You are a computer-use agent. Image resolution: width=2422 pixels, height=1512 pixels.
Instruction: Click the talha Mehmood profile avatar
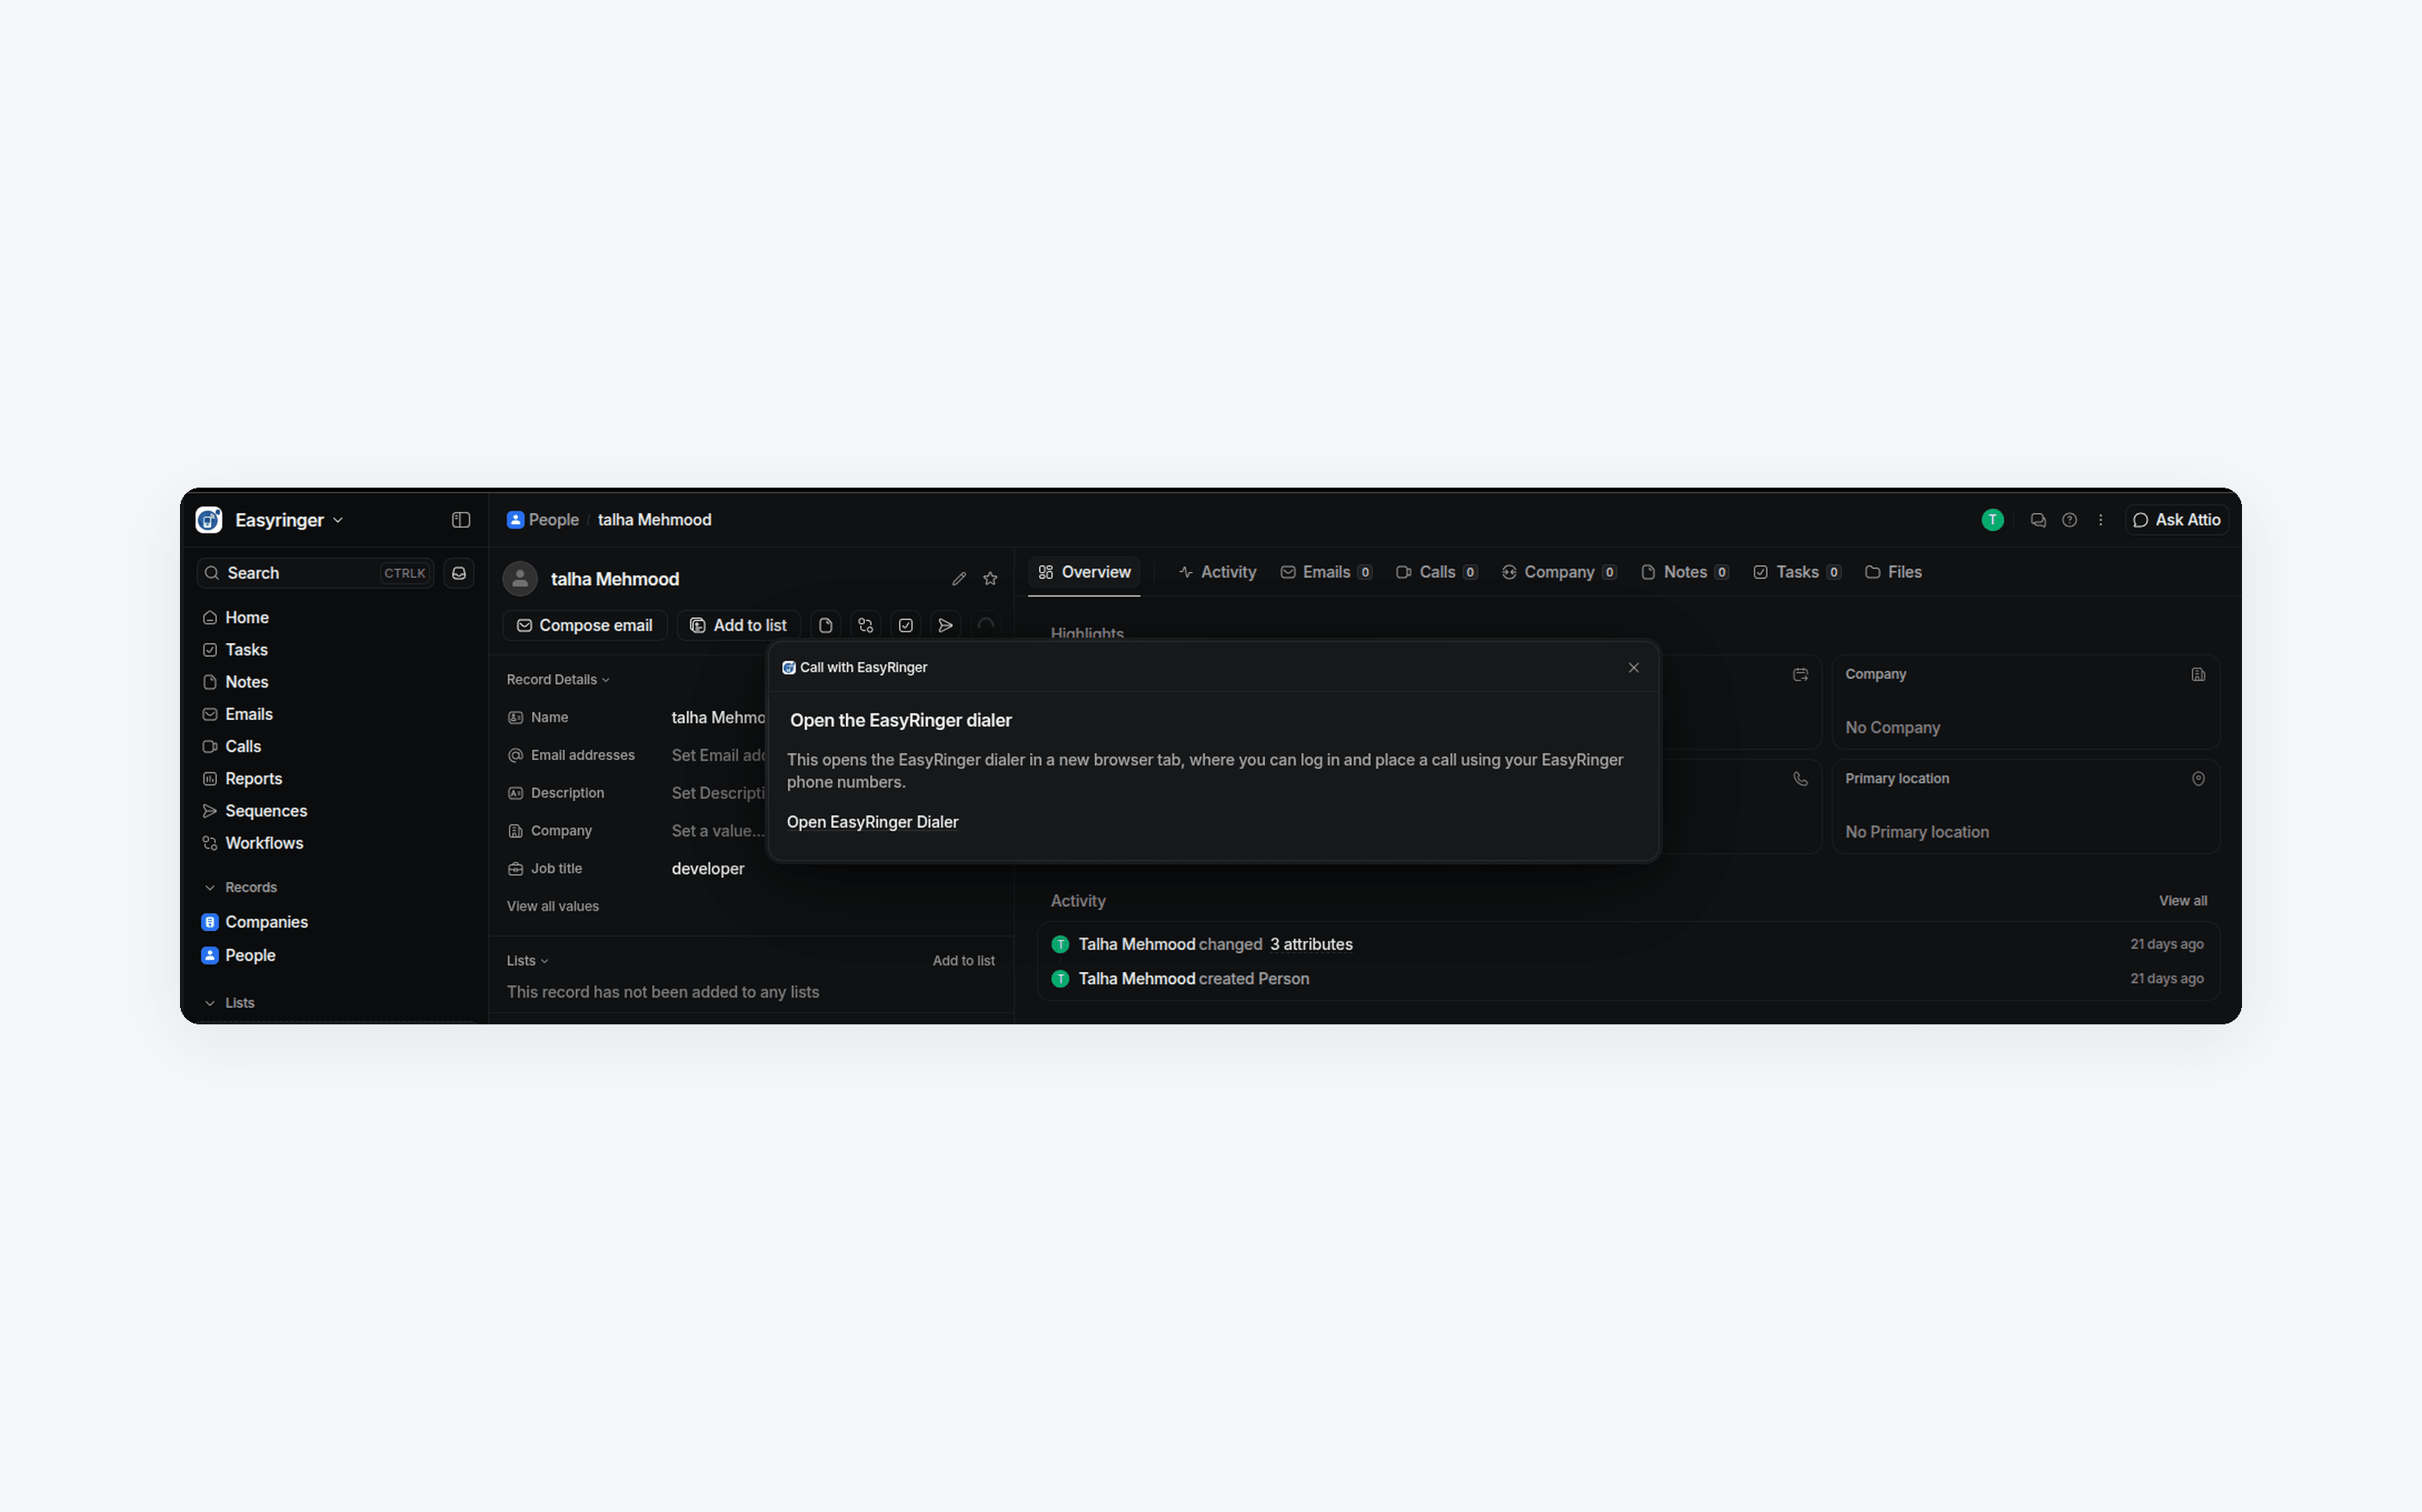[520, 579]
